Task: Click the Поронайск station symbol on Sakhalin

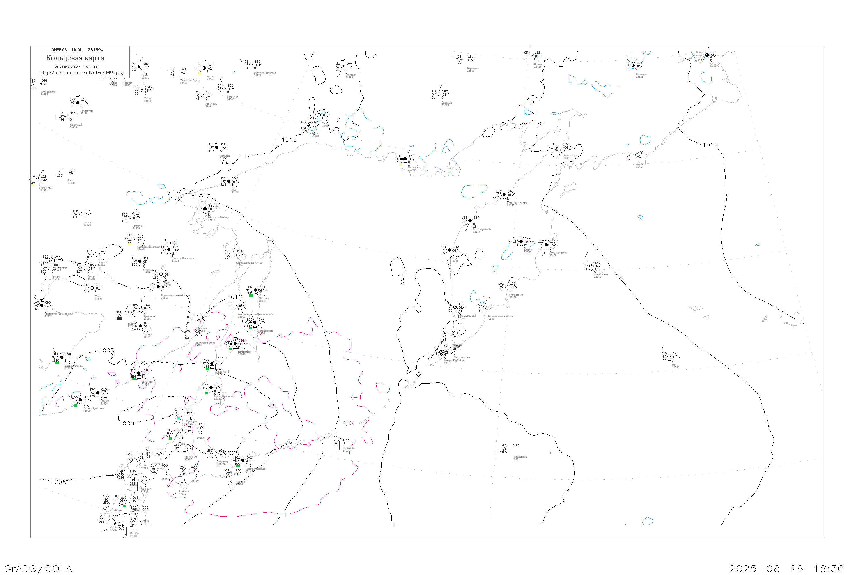Action: 235,344
